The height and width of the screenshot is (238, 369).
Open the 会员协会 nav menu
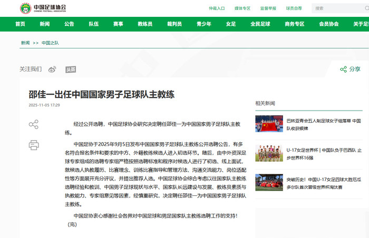[x=329, y=24]
